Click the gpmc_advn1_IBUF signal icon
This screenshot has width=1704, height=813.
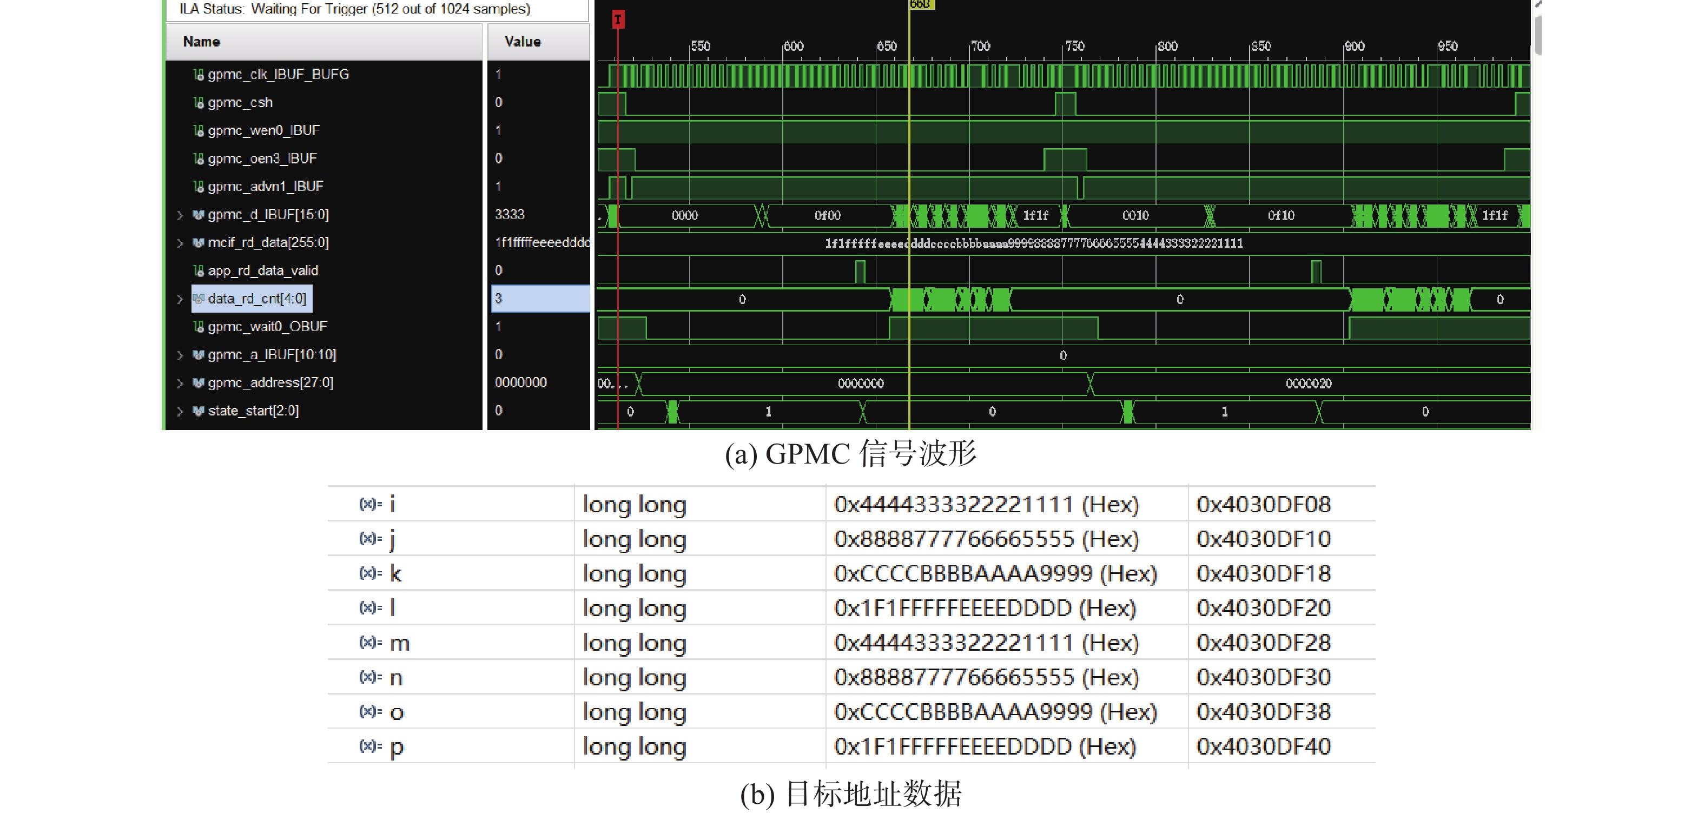click(199, 187)
